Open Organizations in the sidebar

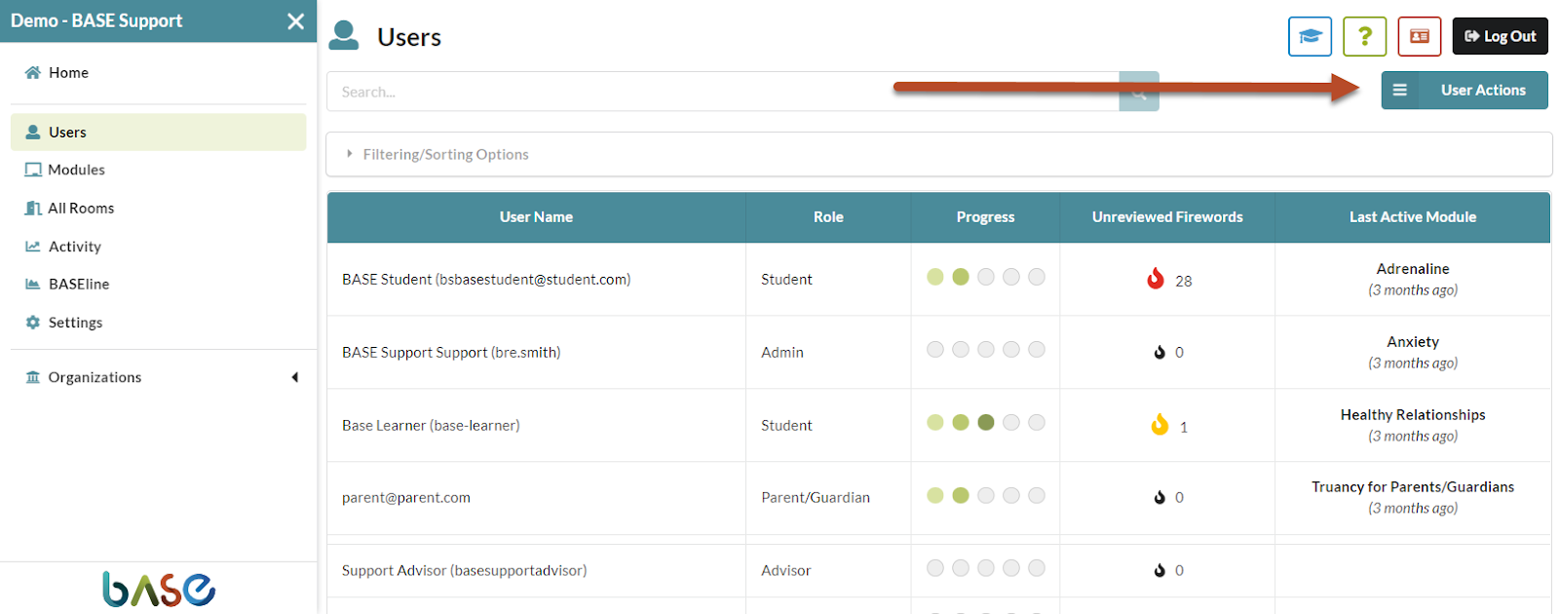point(95,377)
